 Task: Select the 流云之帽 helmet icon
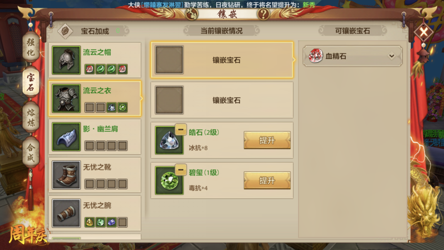(66, 60)
